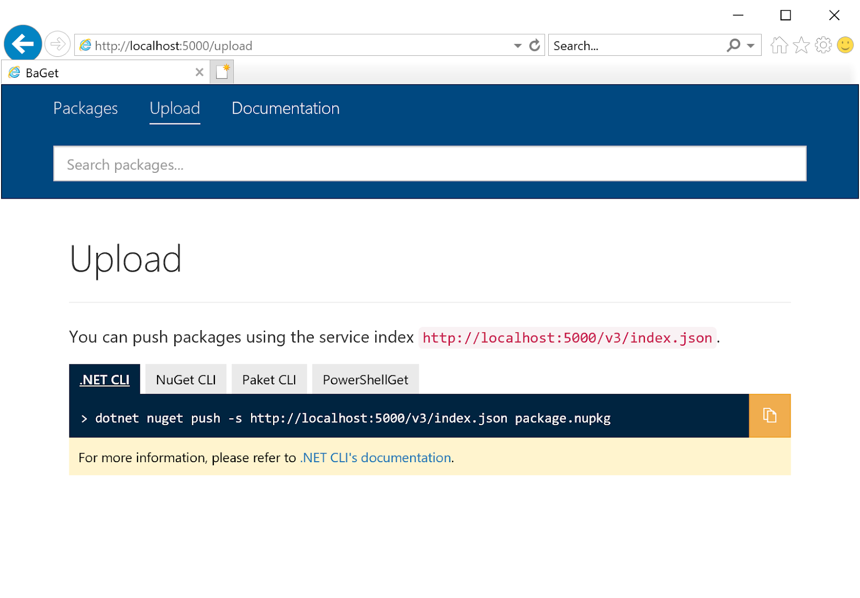The height and width of the screenshot is (598, 860).
Task: Go back with the browser back arrow
Action: 23,43
